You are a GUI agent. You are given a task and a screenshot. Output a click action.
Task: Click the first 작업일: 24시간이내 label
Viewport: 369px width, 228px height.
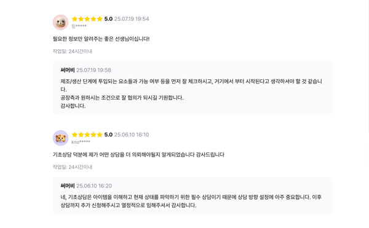(x=73, y=51)
